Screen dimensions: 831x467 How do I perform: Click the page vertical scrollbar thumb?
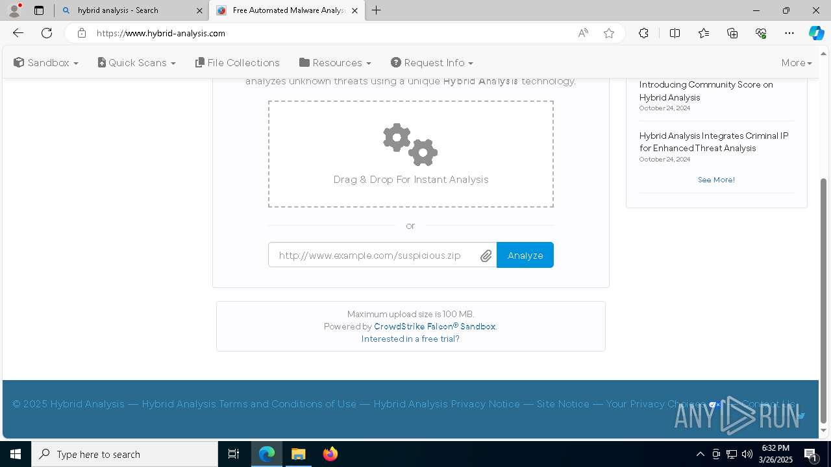pyautogui.click(x=824, y=300)
